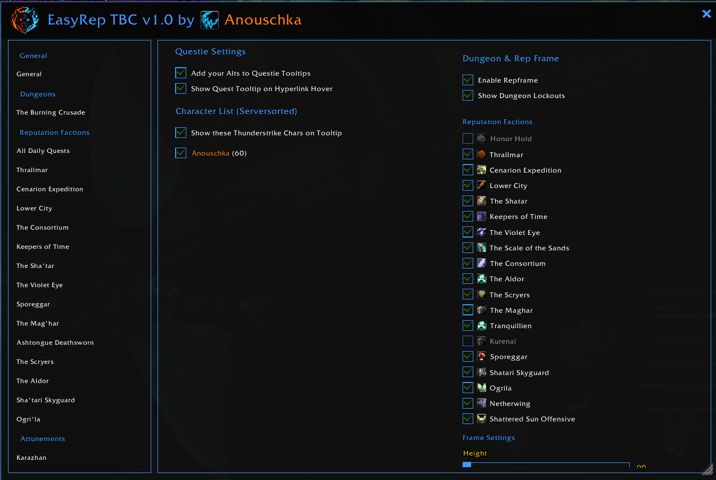Click The Maghar faction icon

tap(482, 310)
